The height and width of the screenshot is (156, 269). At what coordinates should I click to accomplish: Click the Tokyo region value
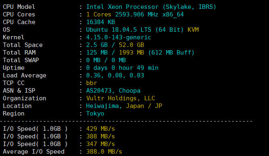point(95,113)
